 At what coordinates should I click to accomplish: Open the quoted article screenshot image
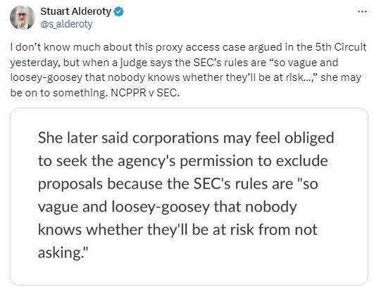click(189, 196)
